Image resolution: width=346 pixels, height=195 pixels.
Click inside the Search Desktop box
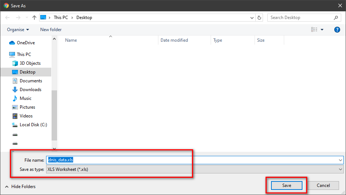click(300, 18)
